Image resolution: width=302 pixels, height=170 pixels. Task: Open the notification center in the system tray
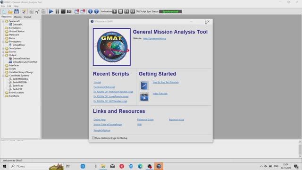click(296, 166)
